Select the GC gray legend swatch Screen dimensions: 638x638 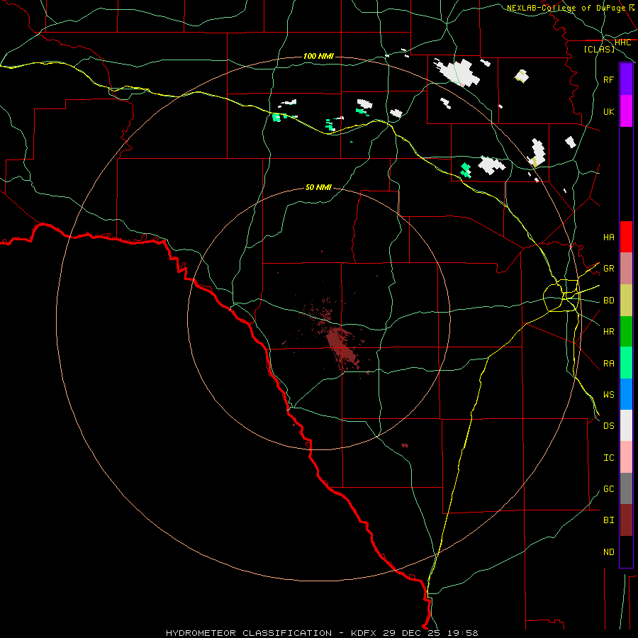click(x=626, y=488)
